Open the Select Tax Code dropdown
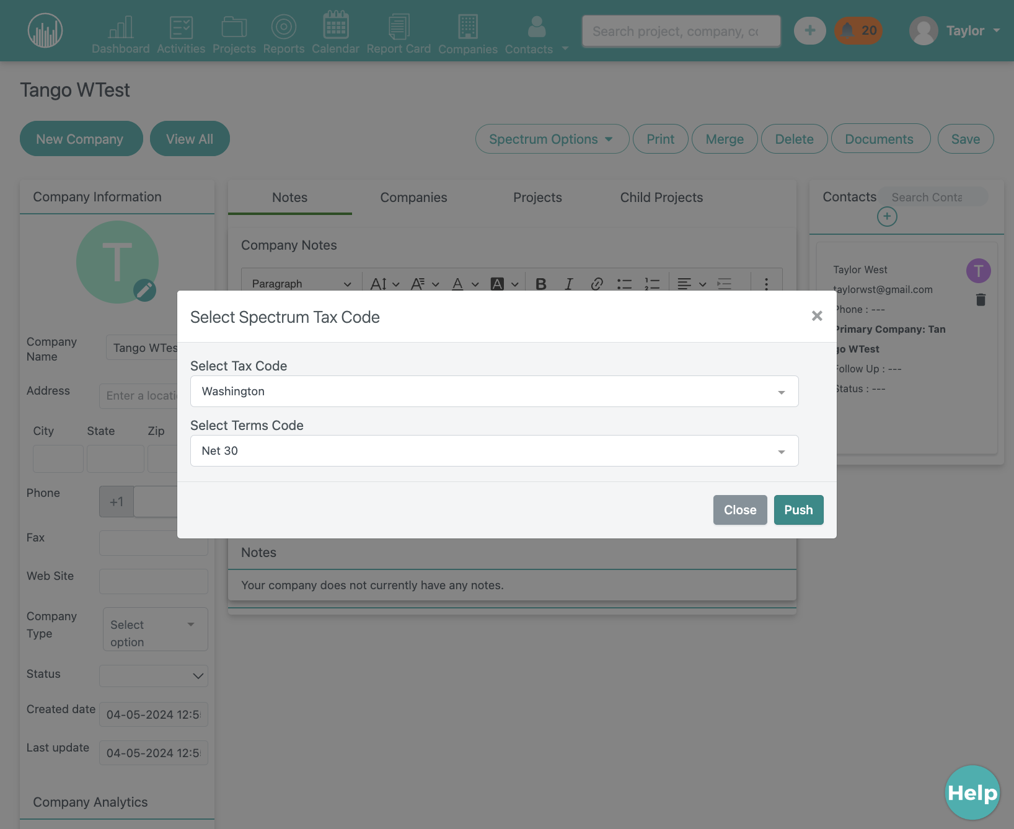This screenshot has height=829, width=1014. (x=494, y=392)
